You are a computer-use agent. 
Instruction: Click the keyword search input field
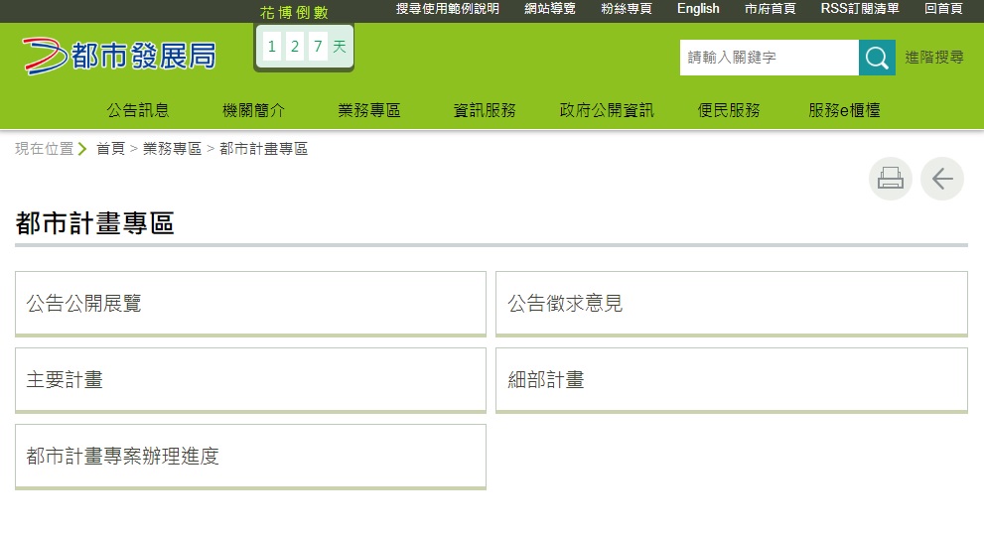[x=769, y=58]
